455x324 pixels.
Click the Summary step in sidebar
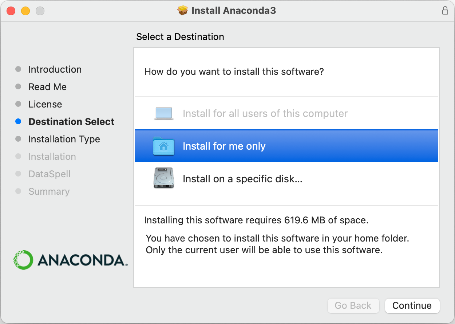49,191
